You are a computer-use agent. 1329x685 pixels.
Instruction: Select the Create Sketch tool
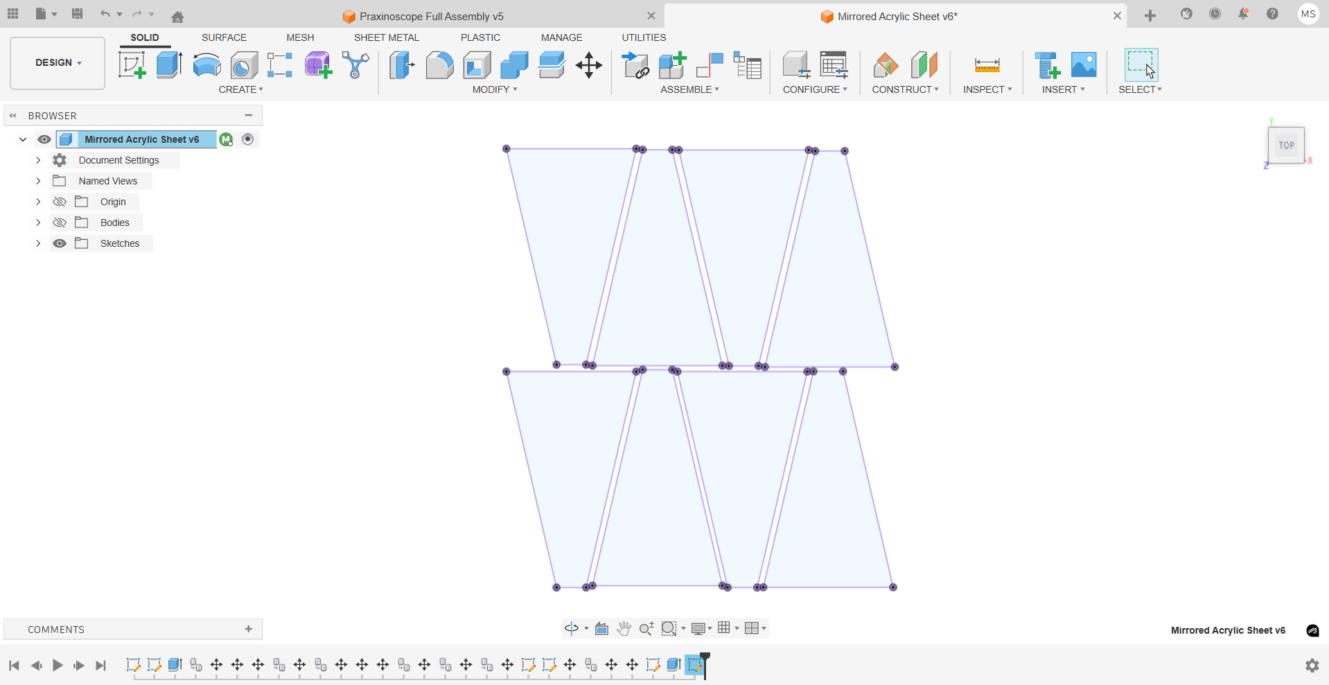[132, 65]
